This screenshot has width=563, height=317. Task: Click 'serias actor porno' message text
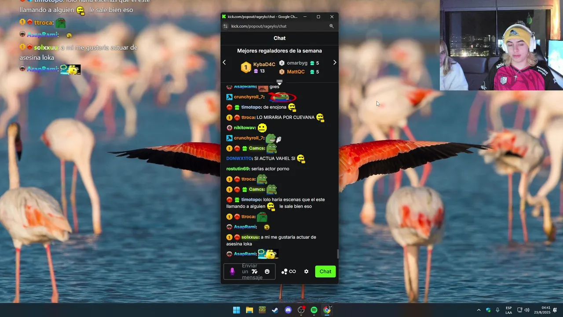coord(271,169)
